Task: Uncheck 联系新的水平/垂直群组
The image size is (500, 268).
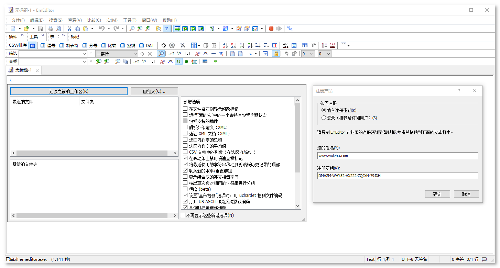Action: pos(185,170)
